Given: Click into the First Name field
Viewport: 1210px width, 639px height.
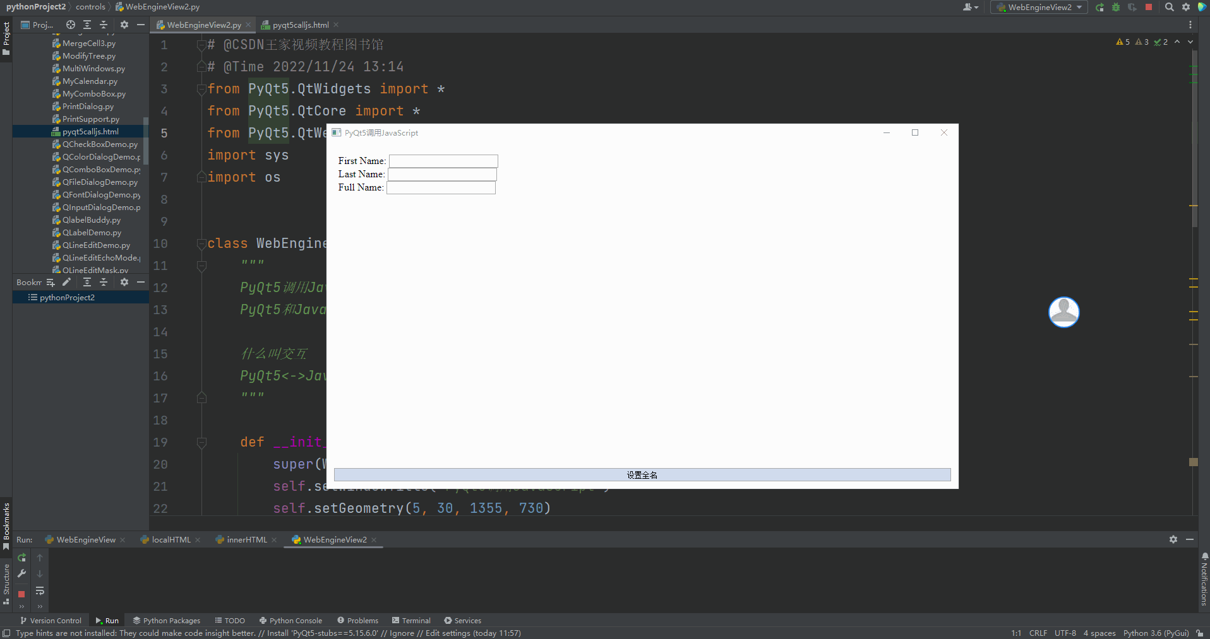Looking at the screenshot, I should pyautogui.click(x=443, y=161).
